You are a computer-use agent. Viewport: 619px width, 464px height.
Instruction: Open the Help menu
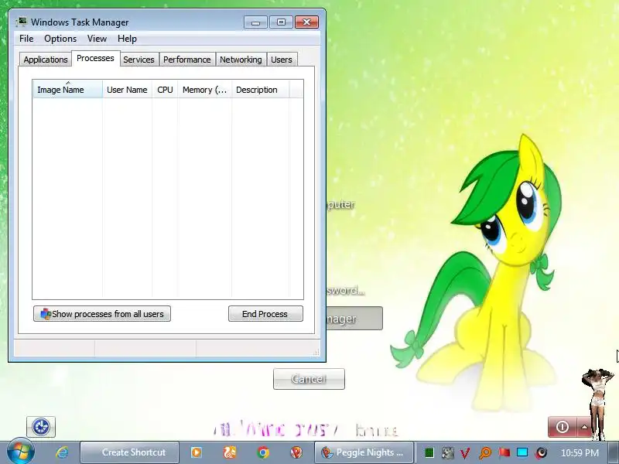pyautogui.click(x=127, y=39)
